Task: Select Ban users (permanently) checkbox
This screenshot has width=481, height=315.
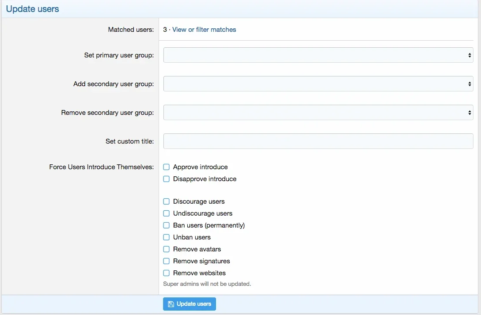Action: [x=167, y=225]
